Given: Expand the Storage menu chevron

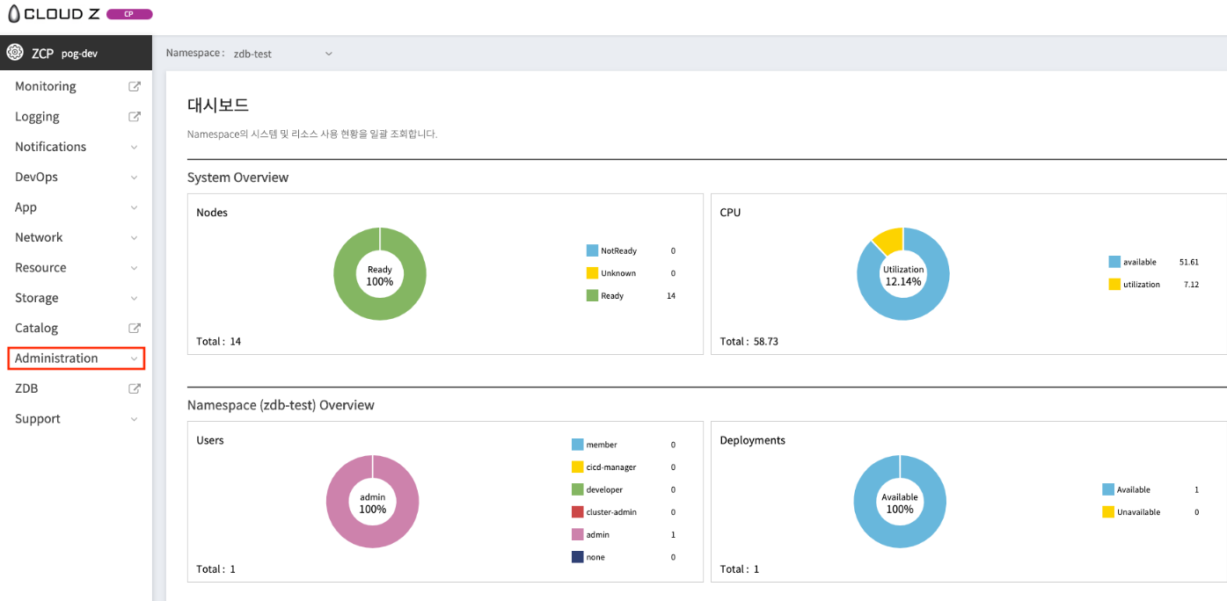Looking at the screenshot, I should pos(135,299).
